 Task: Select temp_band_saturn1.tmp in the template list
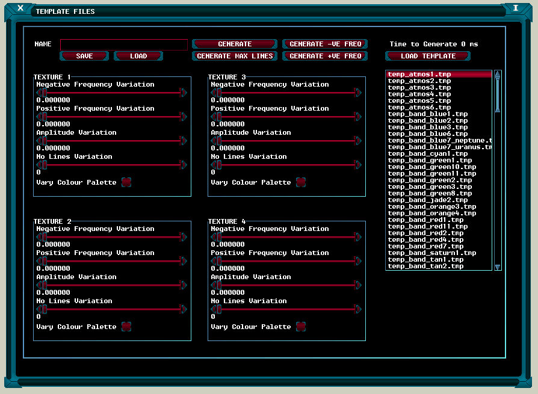pos(431,253)
